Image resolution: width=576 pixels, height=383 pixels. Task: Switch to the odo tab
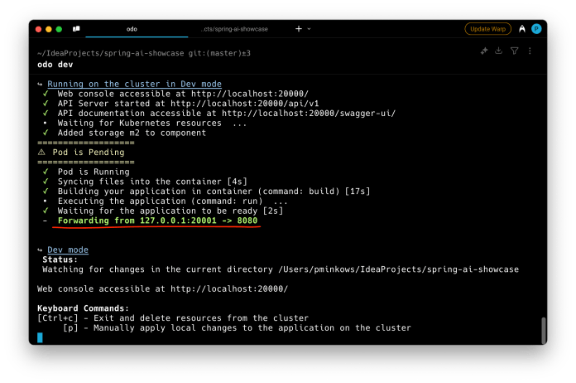[x=132, y=29]
